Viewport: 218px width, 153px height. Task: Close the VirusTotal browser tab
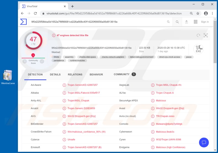pos(65,6)
